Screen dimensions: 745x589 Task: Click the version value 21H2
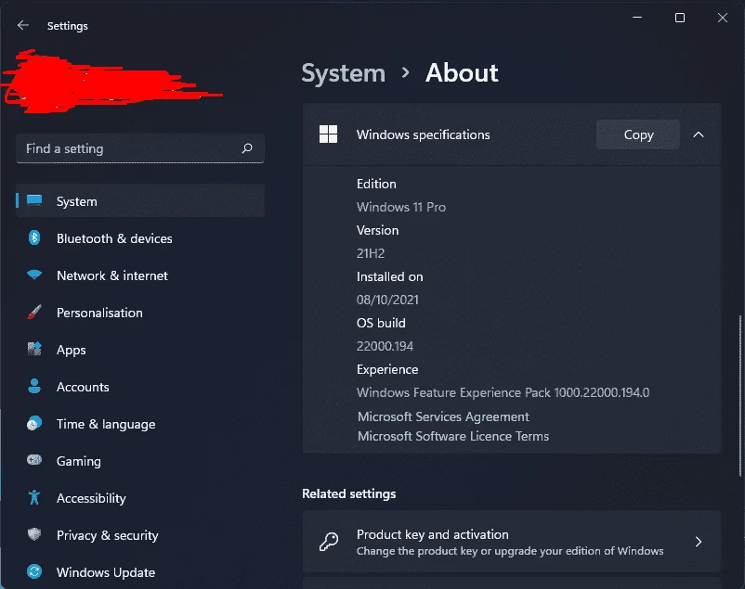tap(371, 253)
